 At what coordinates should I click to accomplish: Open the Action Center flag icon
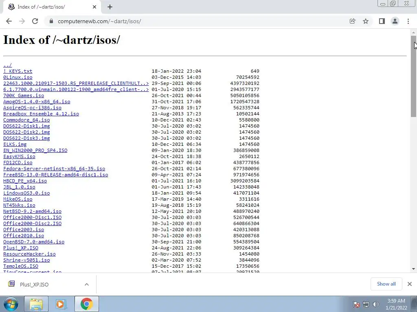pos(356,304)
